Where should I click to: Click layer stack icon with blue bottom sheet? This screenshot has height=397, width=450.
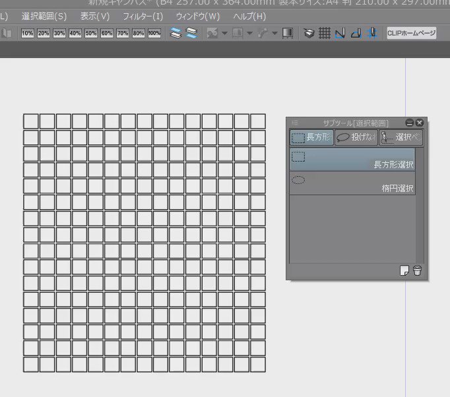pyautogui.click(x=191, y=33)
